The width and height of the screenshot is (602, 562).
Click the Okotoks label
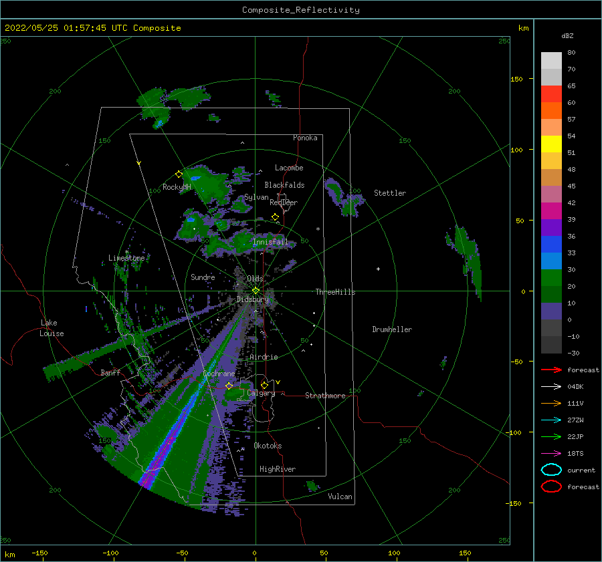268,446
